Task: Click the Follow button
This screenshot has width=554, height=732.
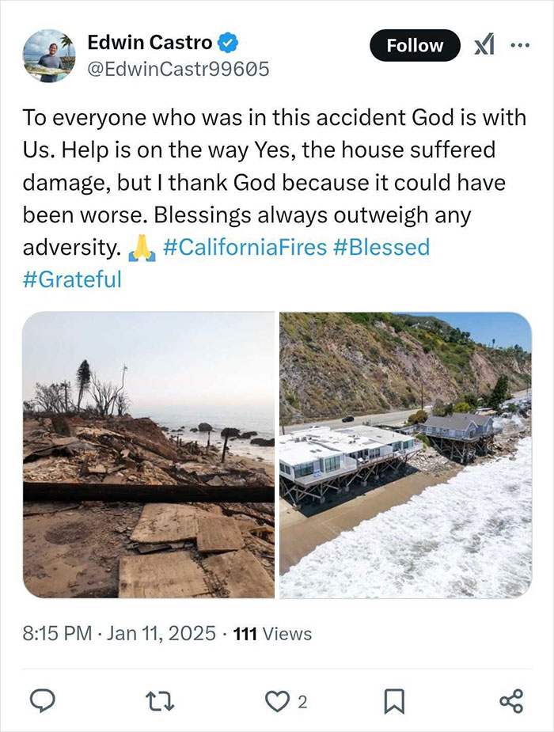Action: (x=413, y=45)
